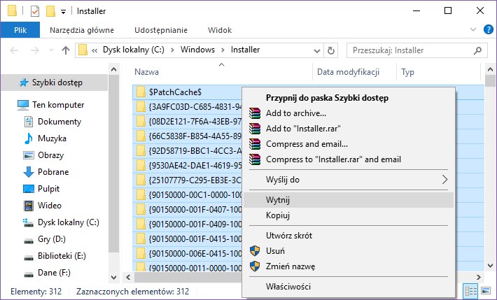Click the Properties quick access toolbar icon

(35, 11)
